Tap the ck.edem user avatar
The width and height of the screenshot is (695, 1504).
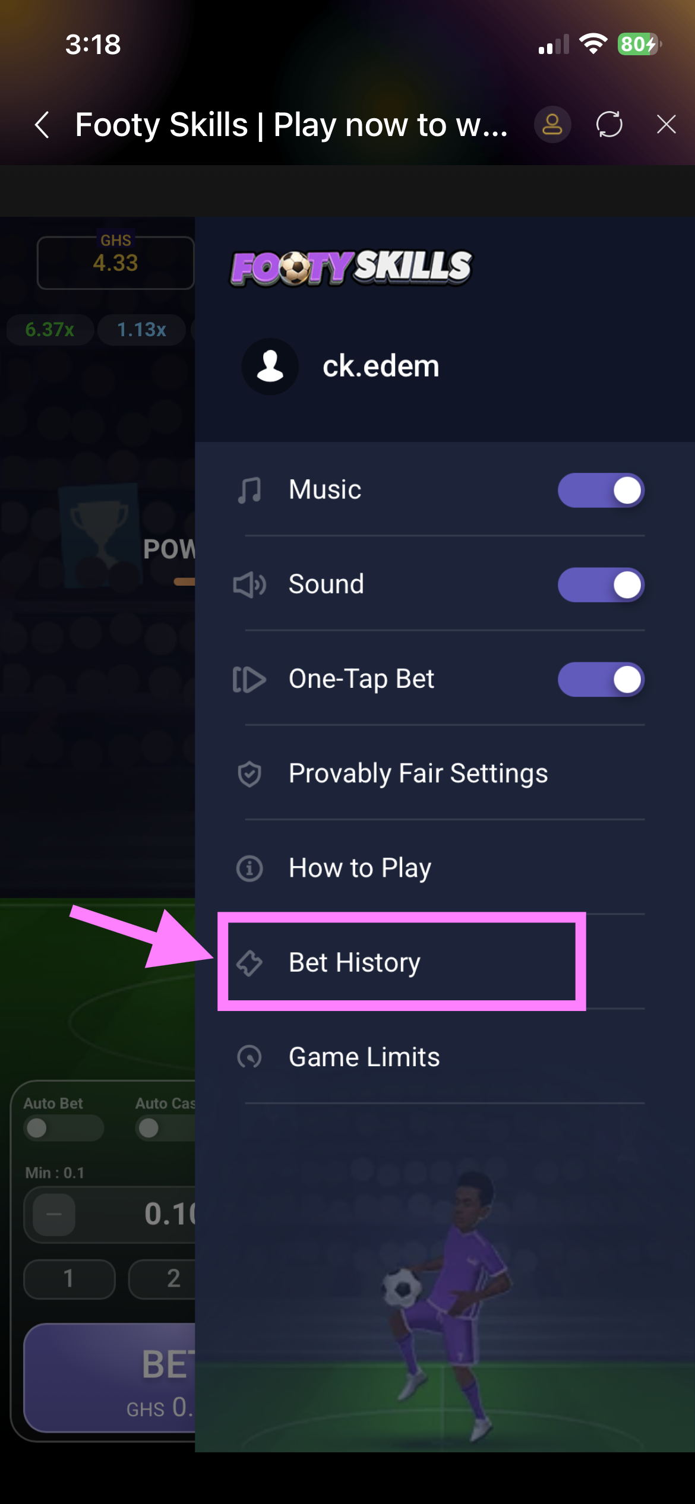(270, 366)
